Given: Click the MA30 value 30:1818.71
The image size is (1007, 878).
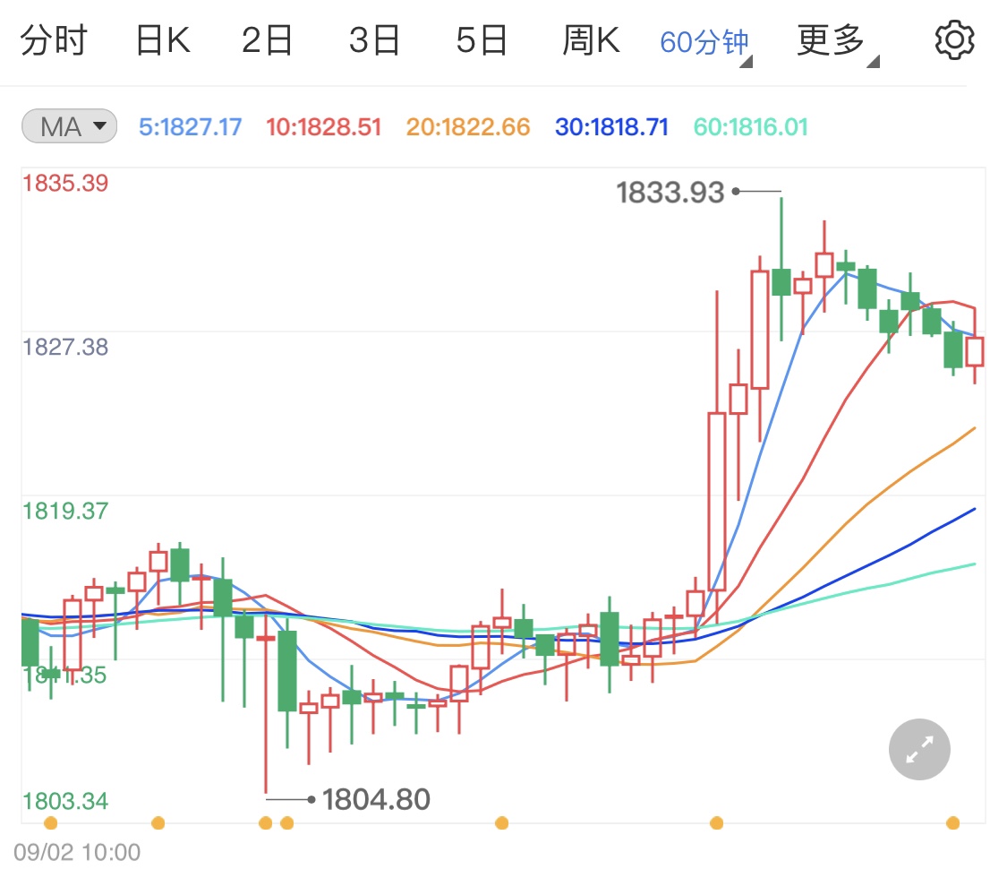Looking at the screenshot, I should pyautogui.click(x=612, y=126).
